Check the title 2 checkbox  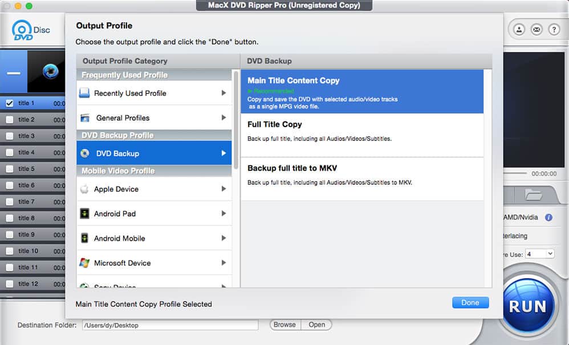[10, 120]
